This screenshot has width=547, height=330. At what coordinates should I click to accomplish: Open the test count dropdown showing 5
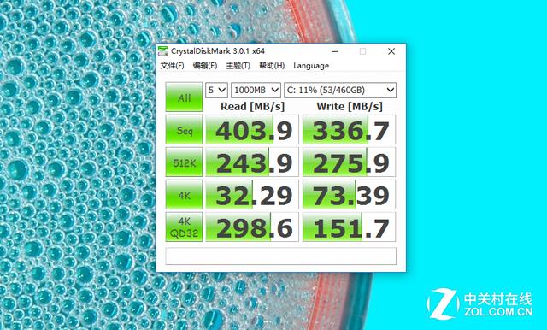[x=216, y=90]
